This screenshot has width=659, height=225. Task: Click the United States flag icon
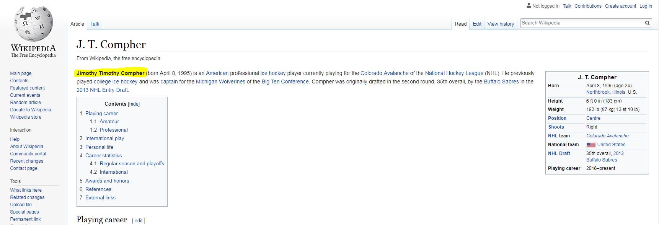[x=591, y=145]
